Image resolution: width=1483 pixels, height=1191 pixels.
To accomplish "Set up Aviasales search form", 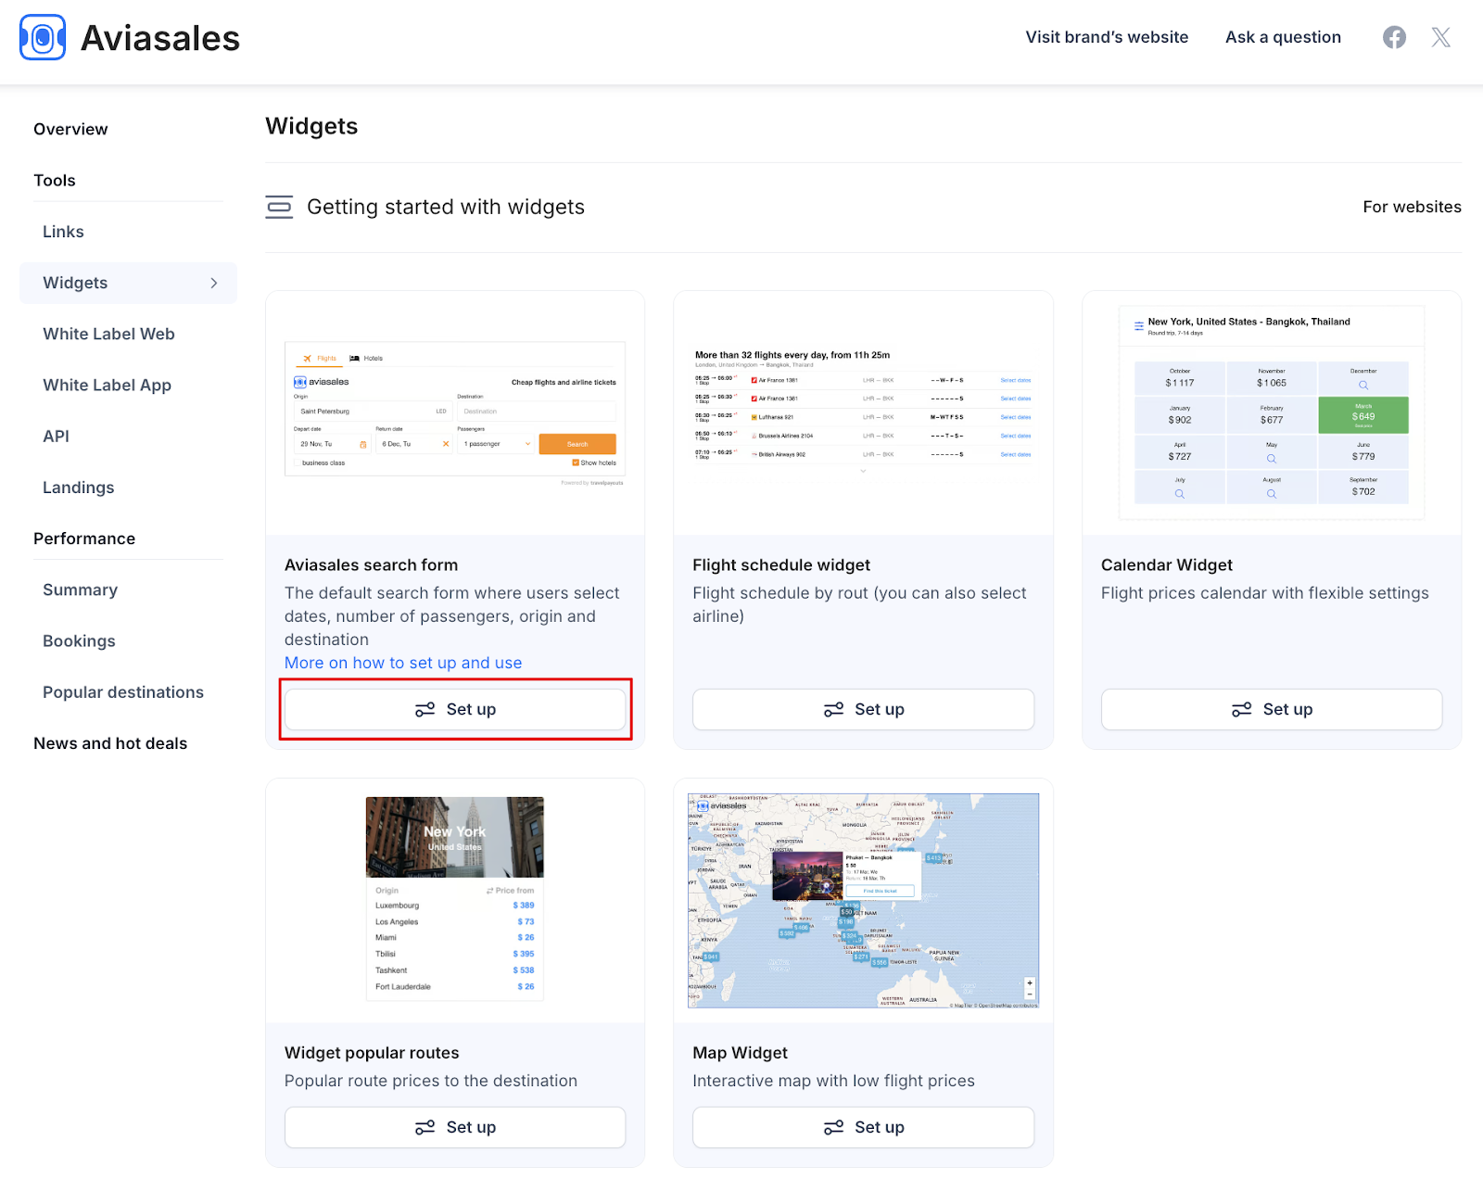I will pos(455,709).
